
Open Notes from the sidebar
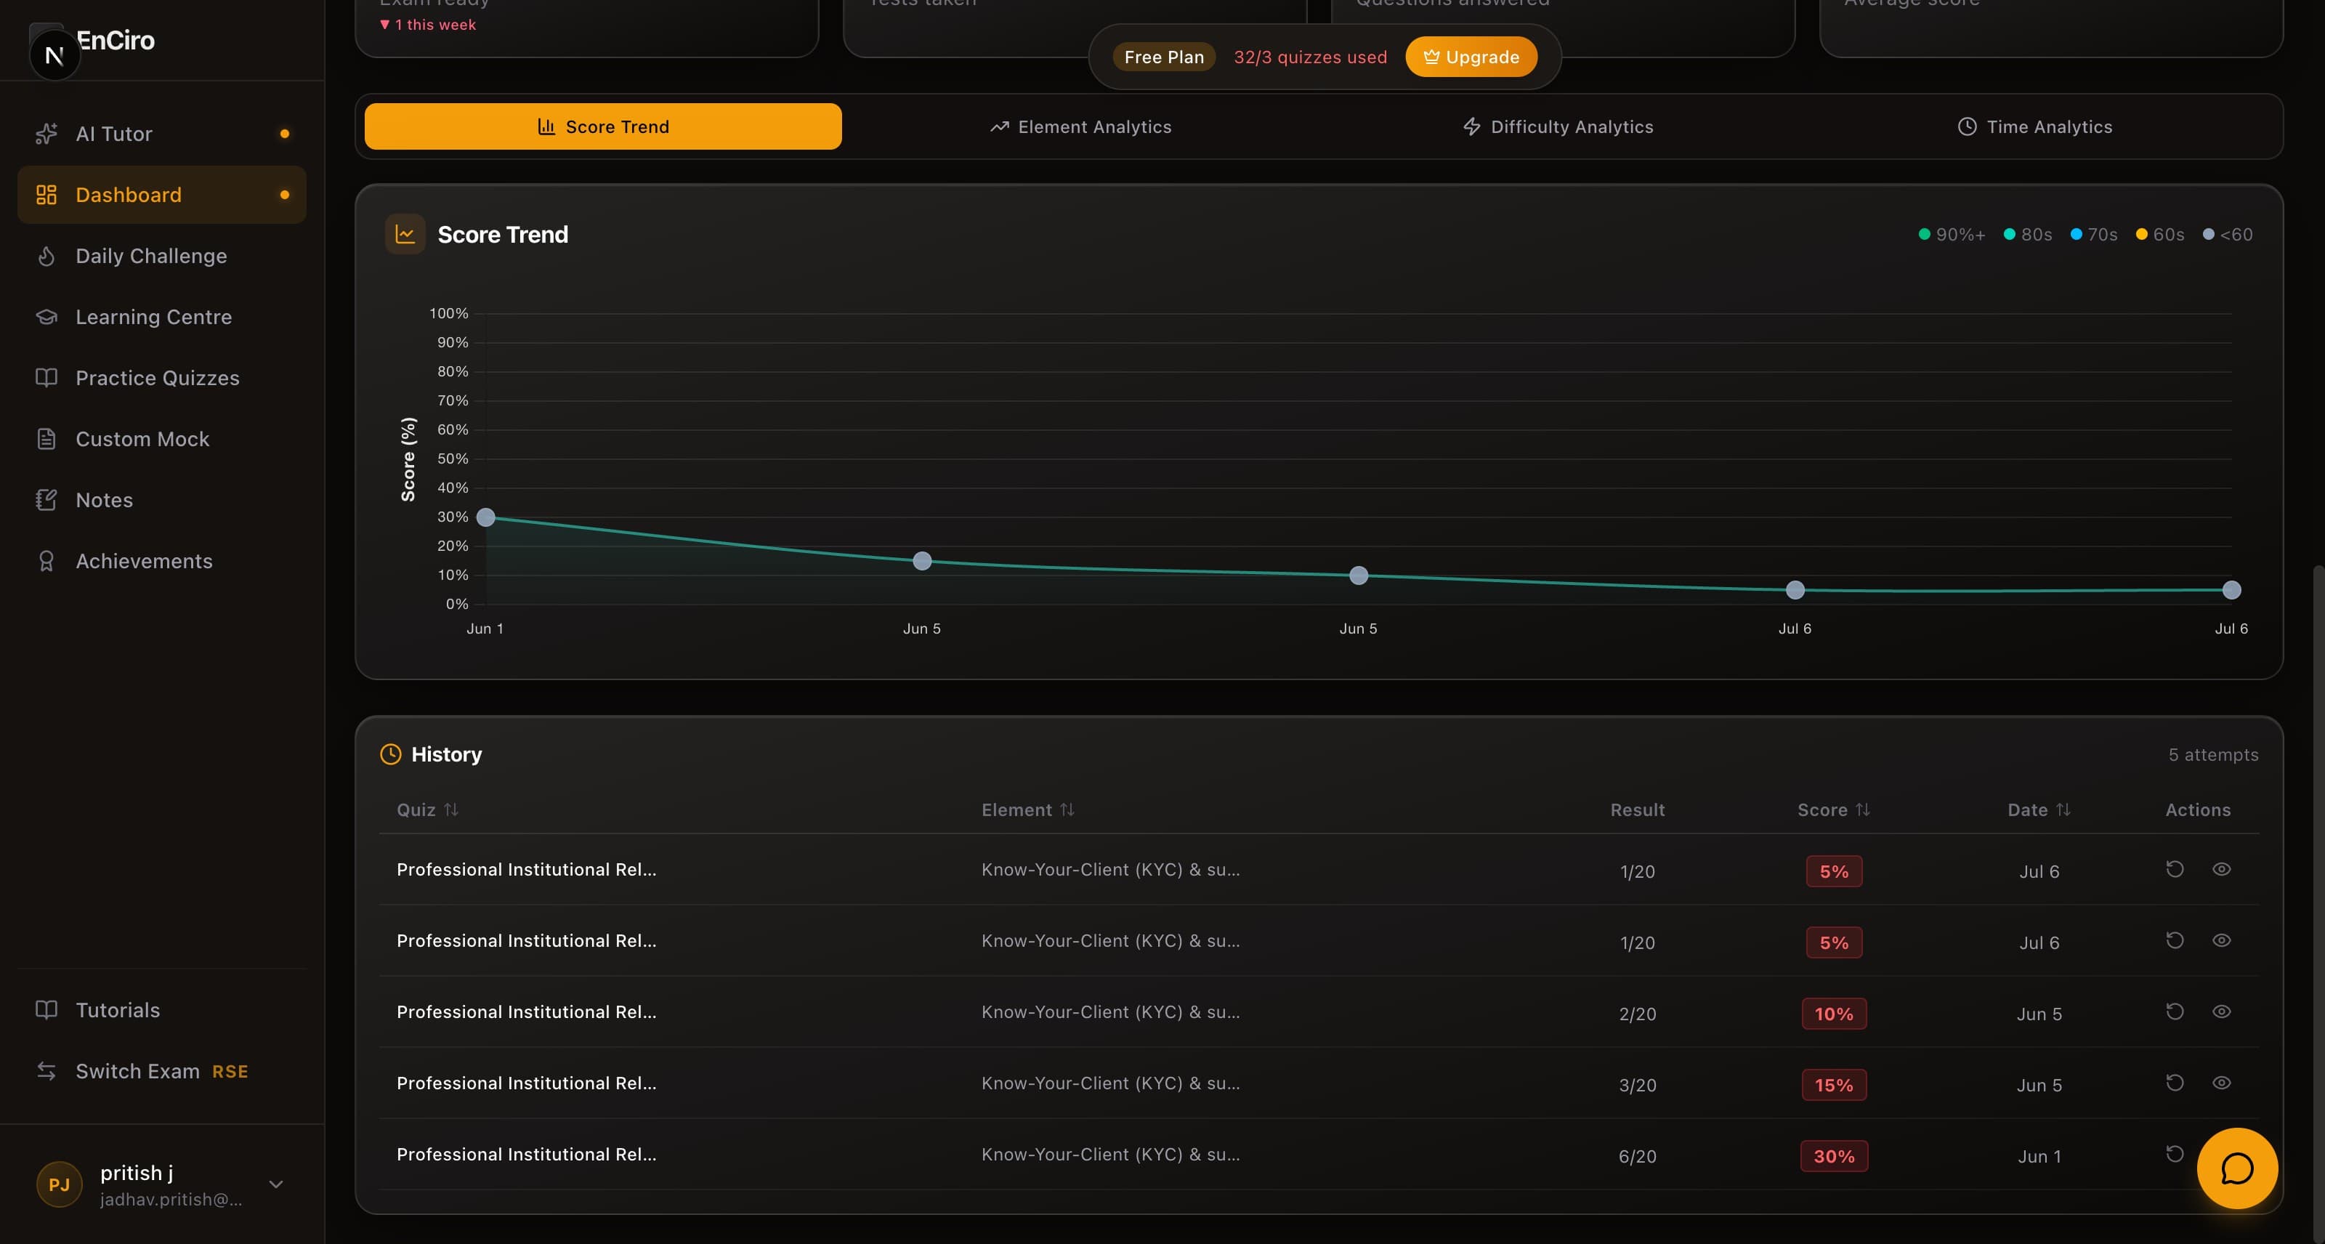point(161,499)
